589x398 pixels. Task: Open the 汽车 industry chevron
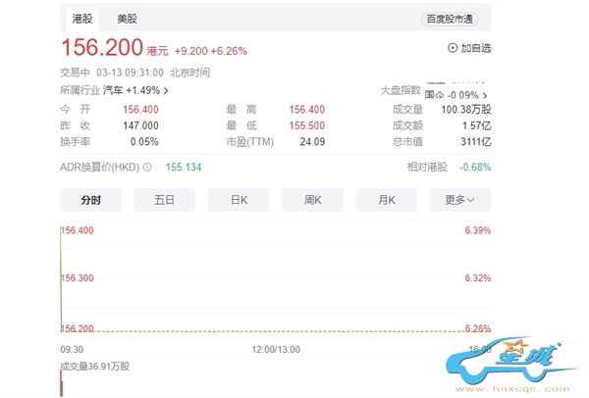click(x=166, y=91)
